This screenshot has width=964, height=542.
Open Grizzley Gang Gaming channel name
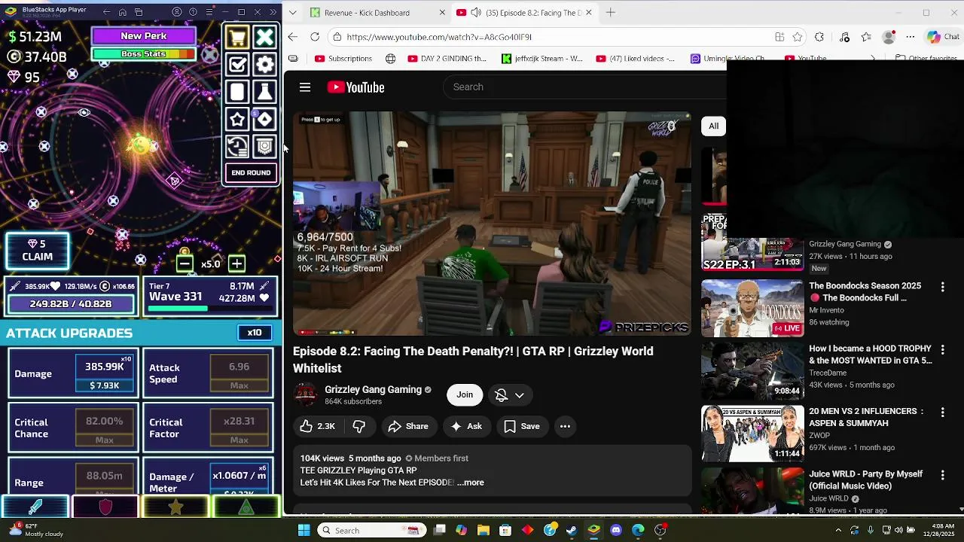coord(373,389)
